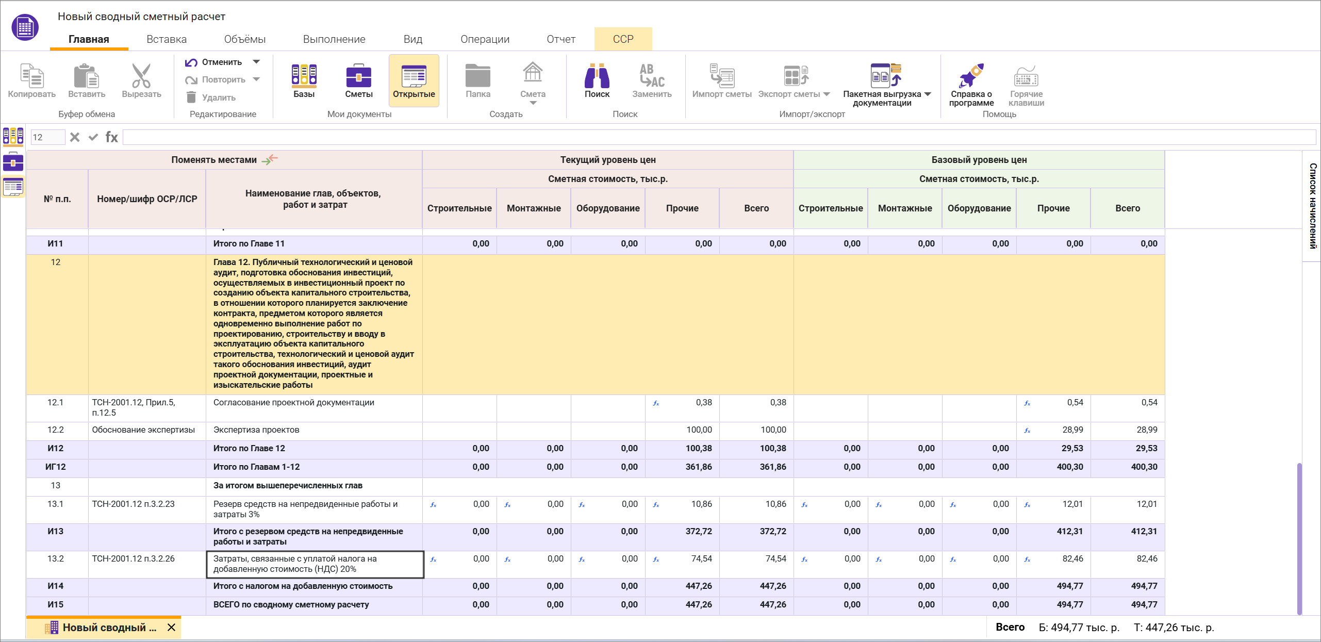Open the Список начислений side panel
The image size is (1321, 642).
pyautogui.click(x=1312, y=206)
